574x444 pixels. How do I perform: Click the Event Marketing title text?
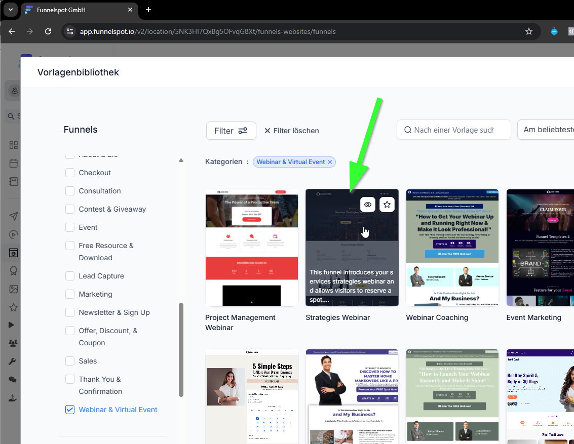point(534,317)
